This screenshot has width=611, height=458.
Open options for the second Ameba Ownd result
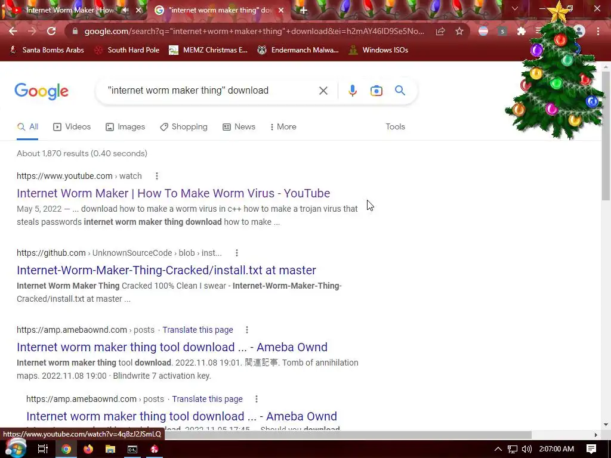pos(256,399)
